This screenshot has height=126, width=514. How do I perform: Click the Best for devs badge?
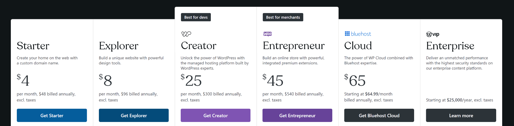pos(196,17)
